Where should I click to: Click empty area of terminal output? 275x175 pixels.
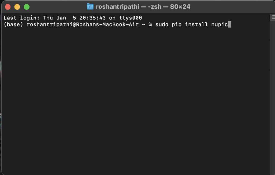[x=134, y=102]
